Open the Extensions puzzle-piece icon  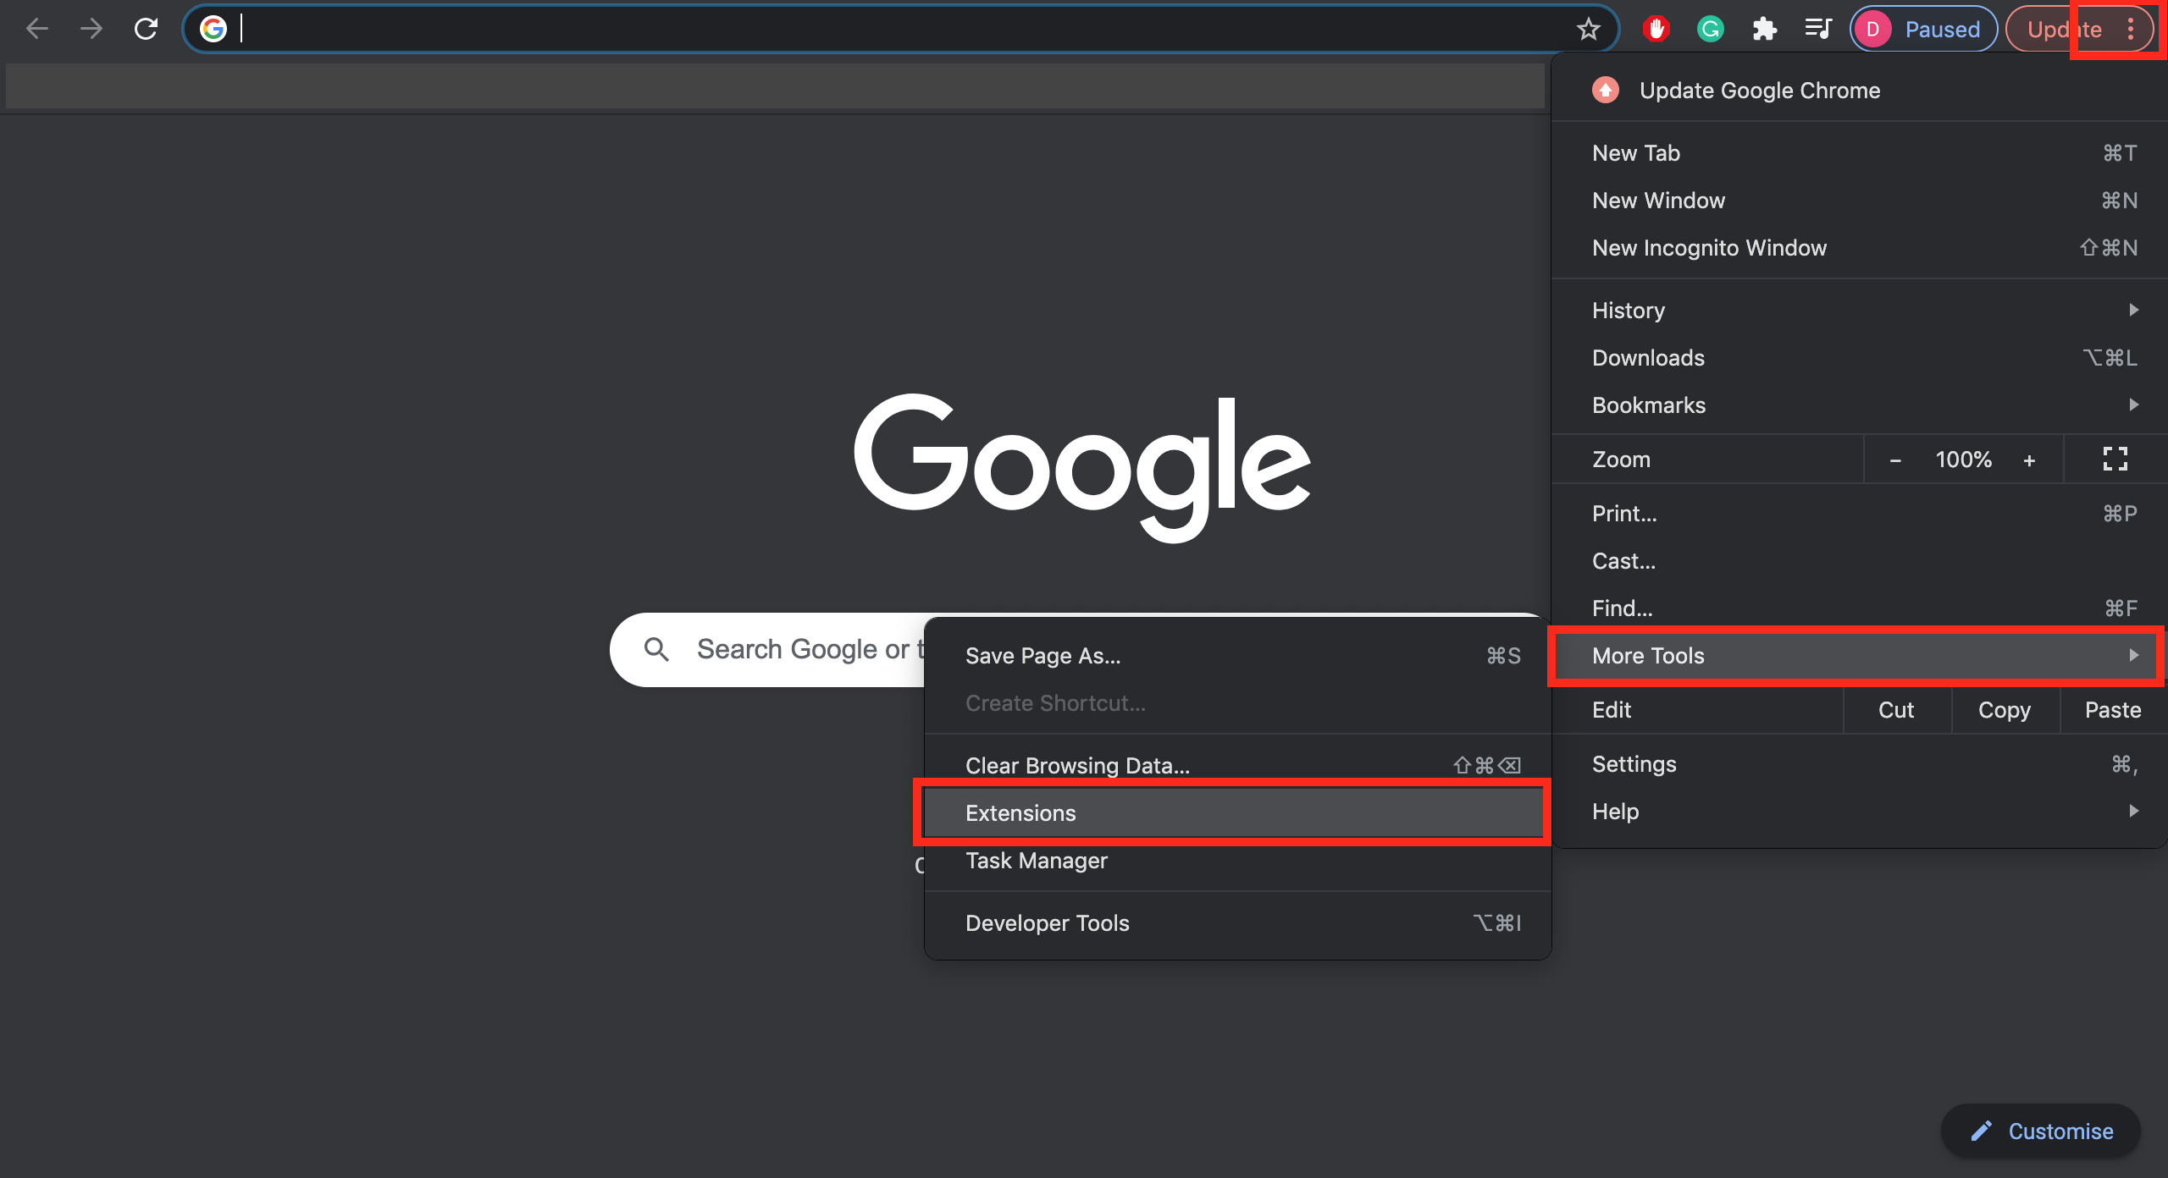1764,30
